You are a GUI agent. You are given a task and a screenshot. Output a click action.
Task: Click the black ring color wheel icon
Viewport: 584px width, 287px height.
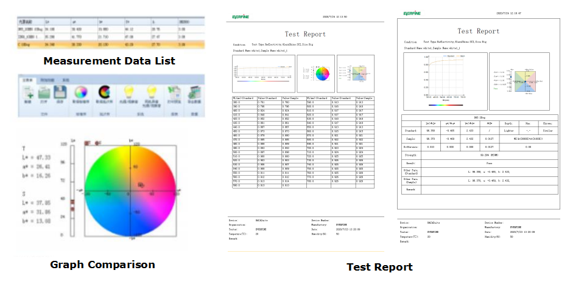tap(104, 93)
